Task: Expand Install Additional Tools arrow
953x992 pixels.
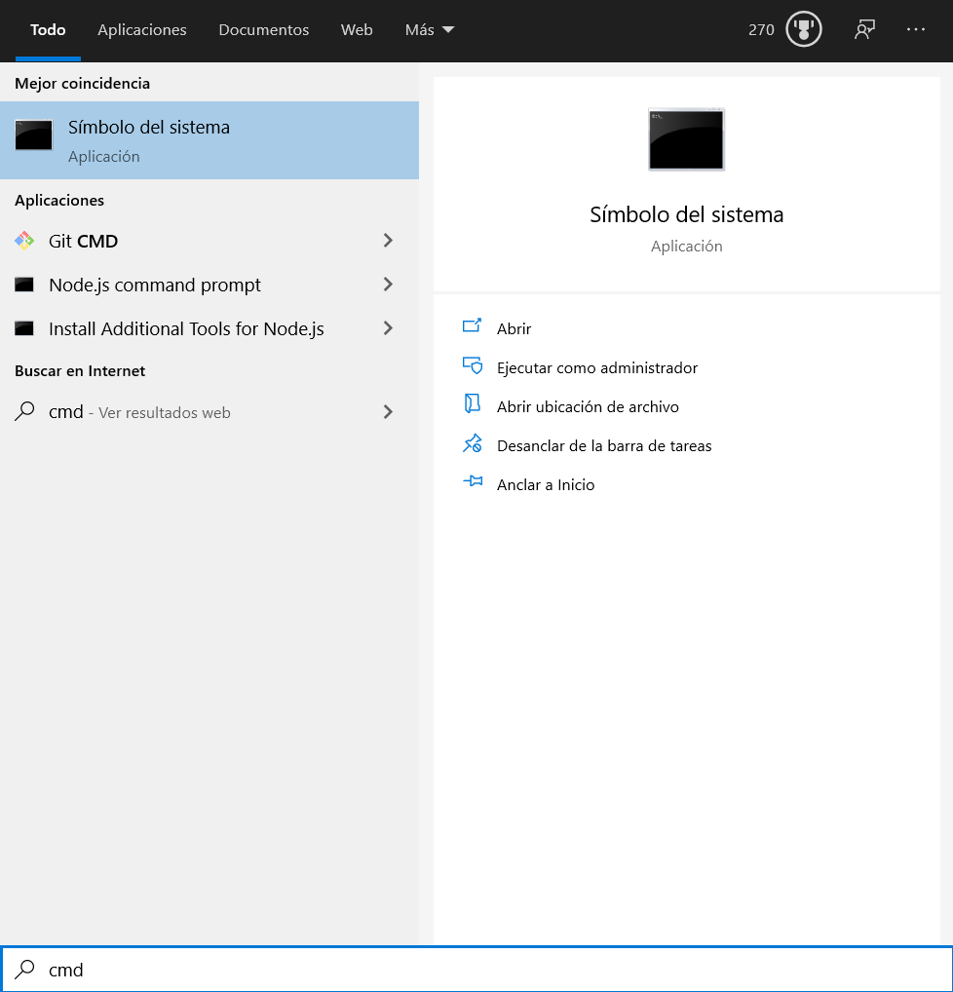Action: [x=388, y=328]
